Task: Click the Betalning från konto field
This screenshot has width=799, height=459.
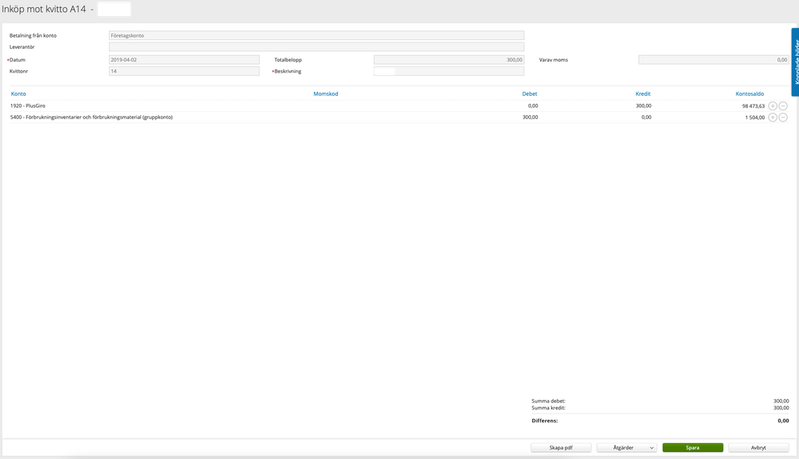Action: click(316, 35)
